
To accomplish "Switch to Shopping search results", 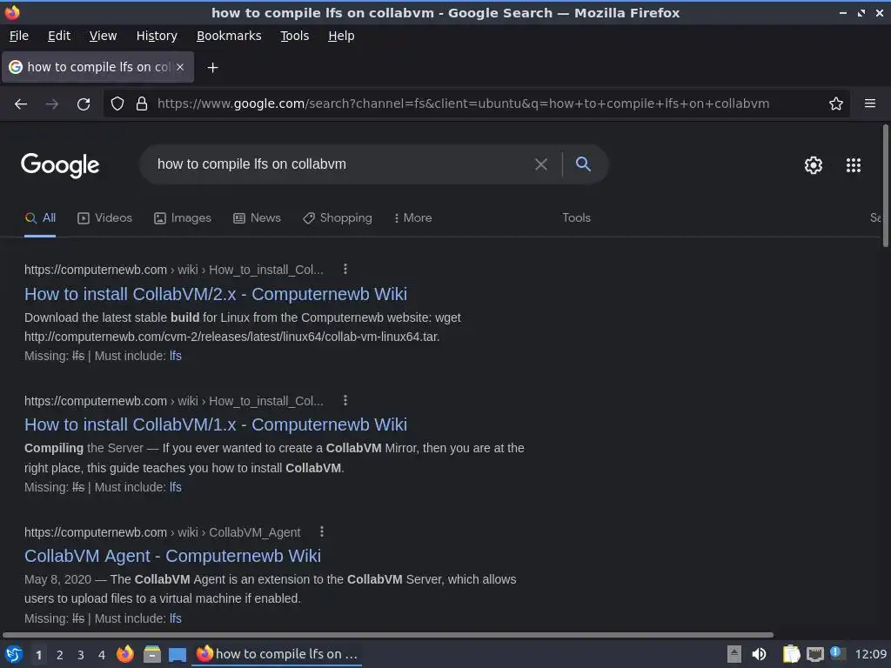I will coord(338,218).
